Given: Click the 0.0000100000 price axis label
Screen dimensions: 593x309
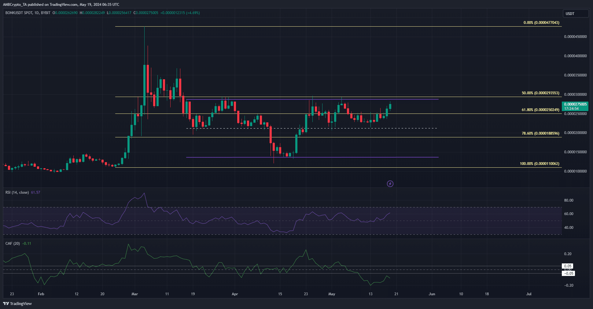Looking at the screenshot, I should pos(575,171).
